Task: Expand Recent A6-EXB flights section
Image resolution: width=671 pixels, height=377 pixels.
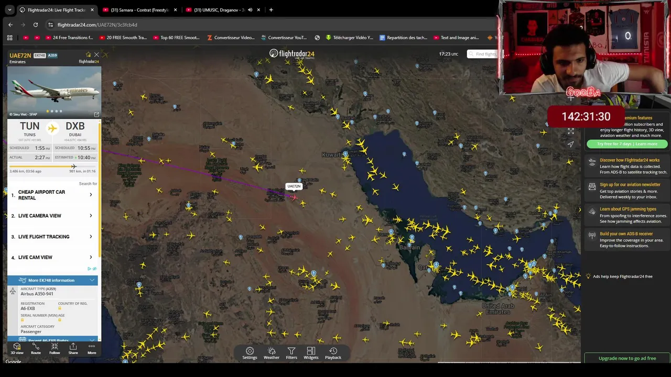Action: click(52, 340)
